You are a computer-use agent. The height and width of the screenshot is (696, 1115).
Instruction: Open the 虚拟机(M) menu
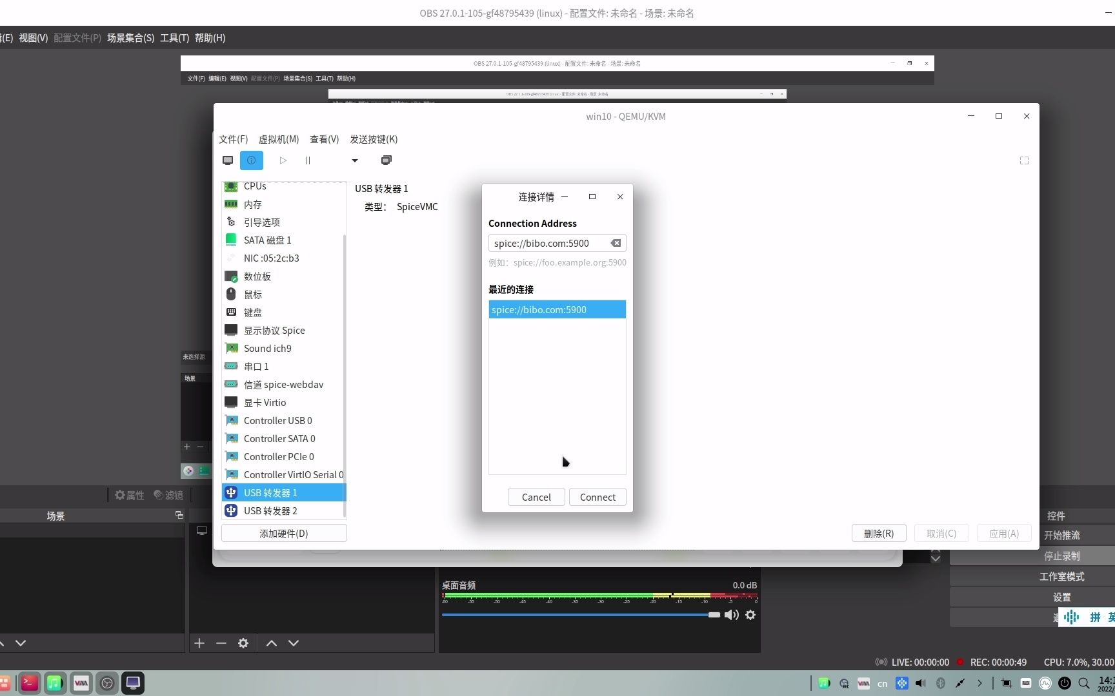tap(278, 139)
